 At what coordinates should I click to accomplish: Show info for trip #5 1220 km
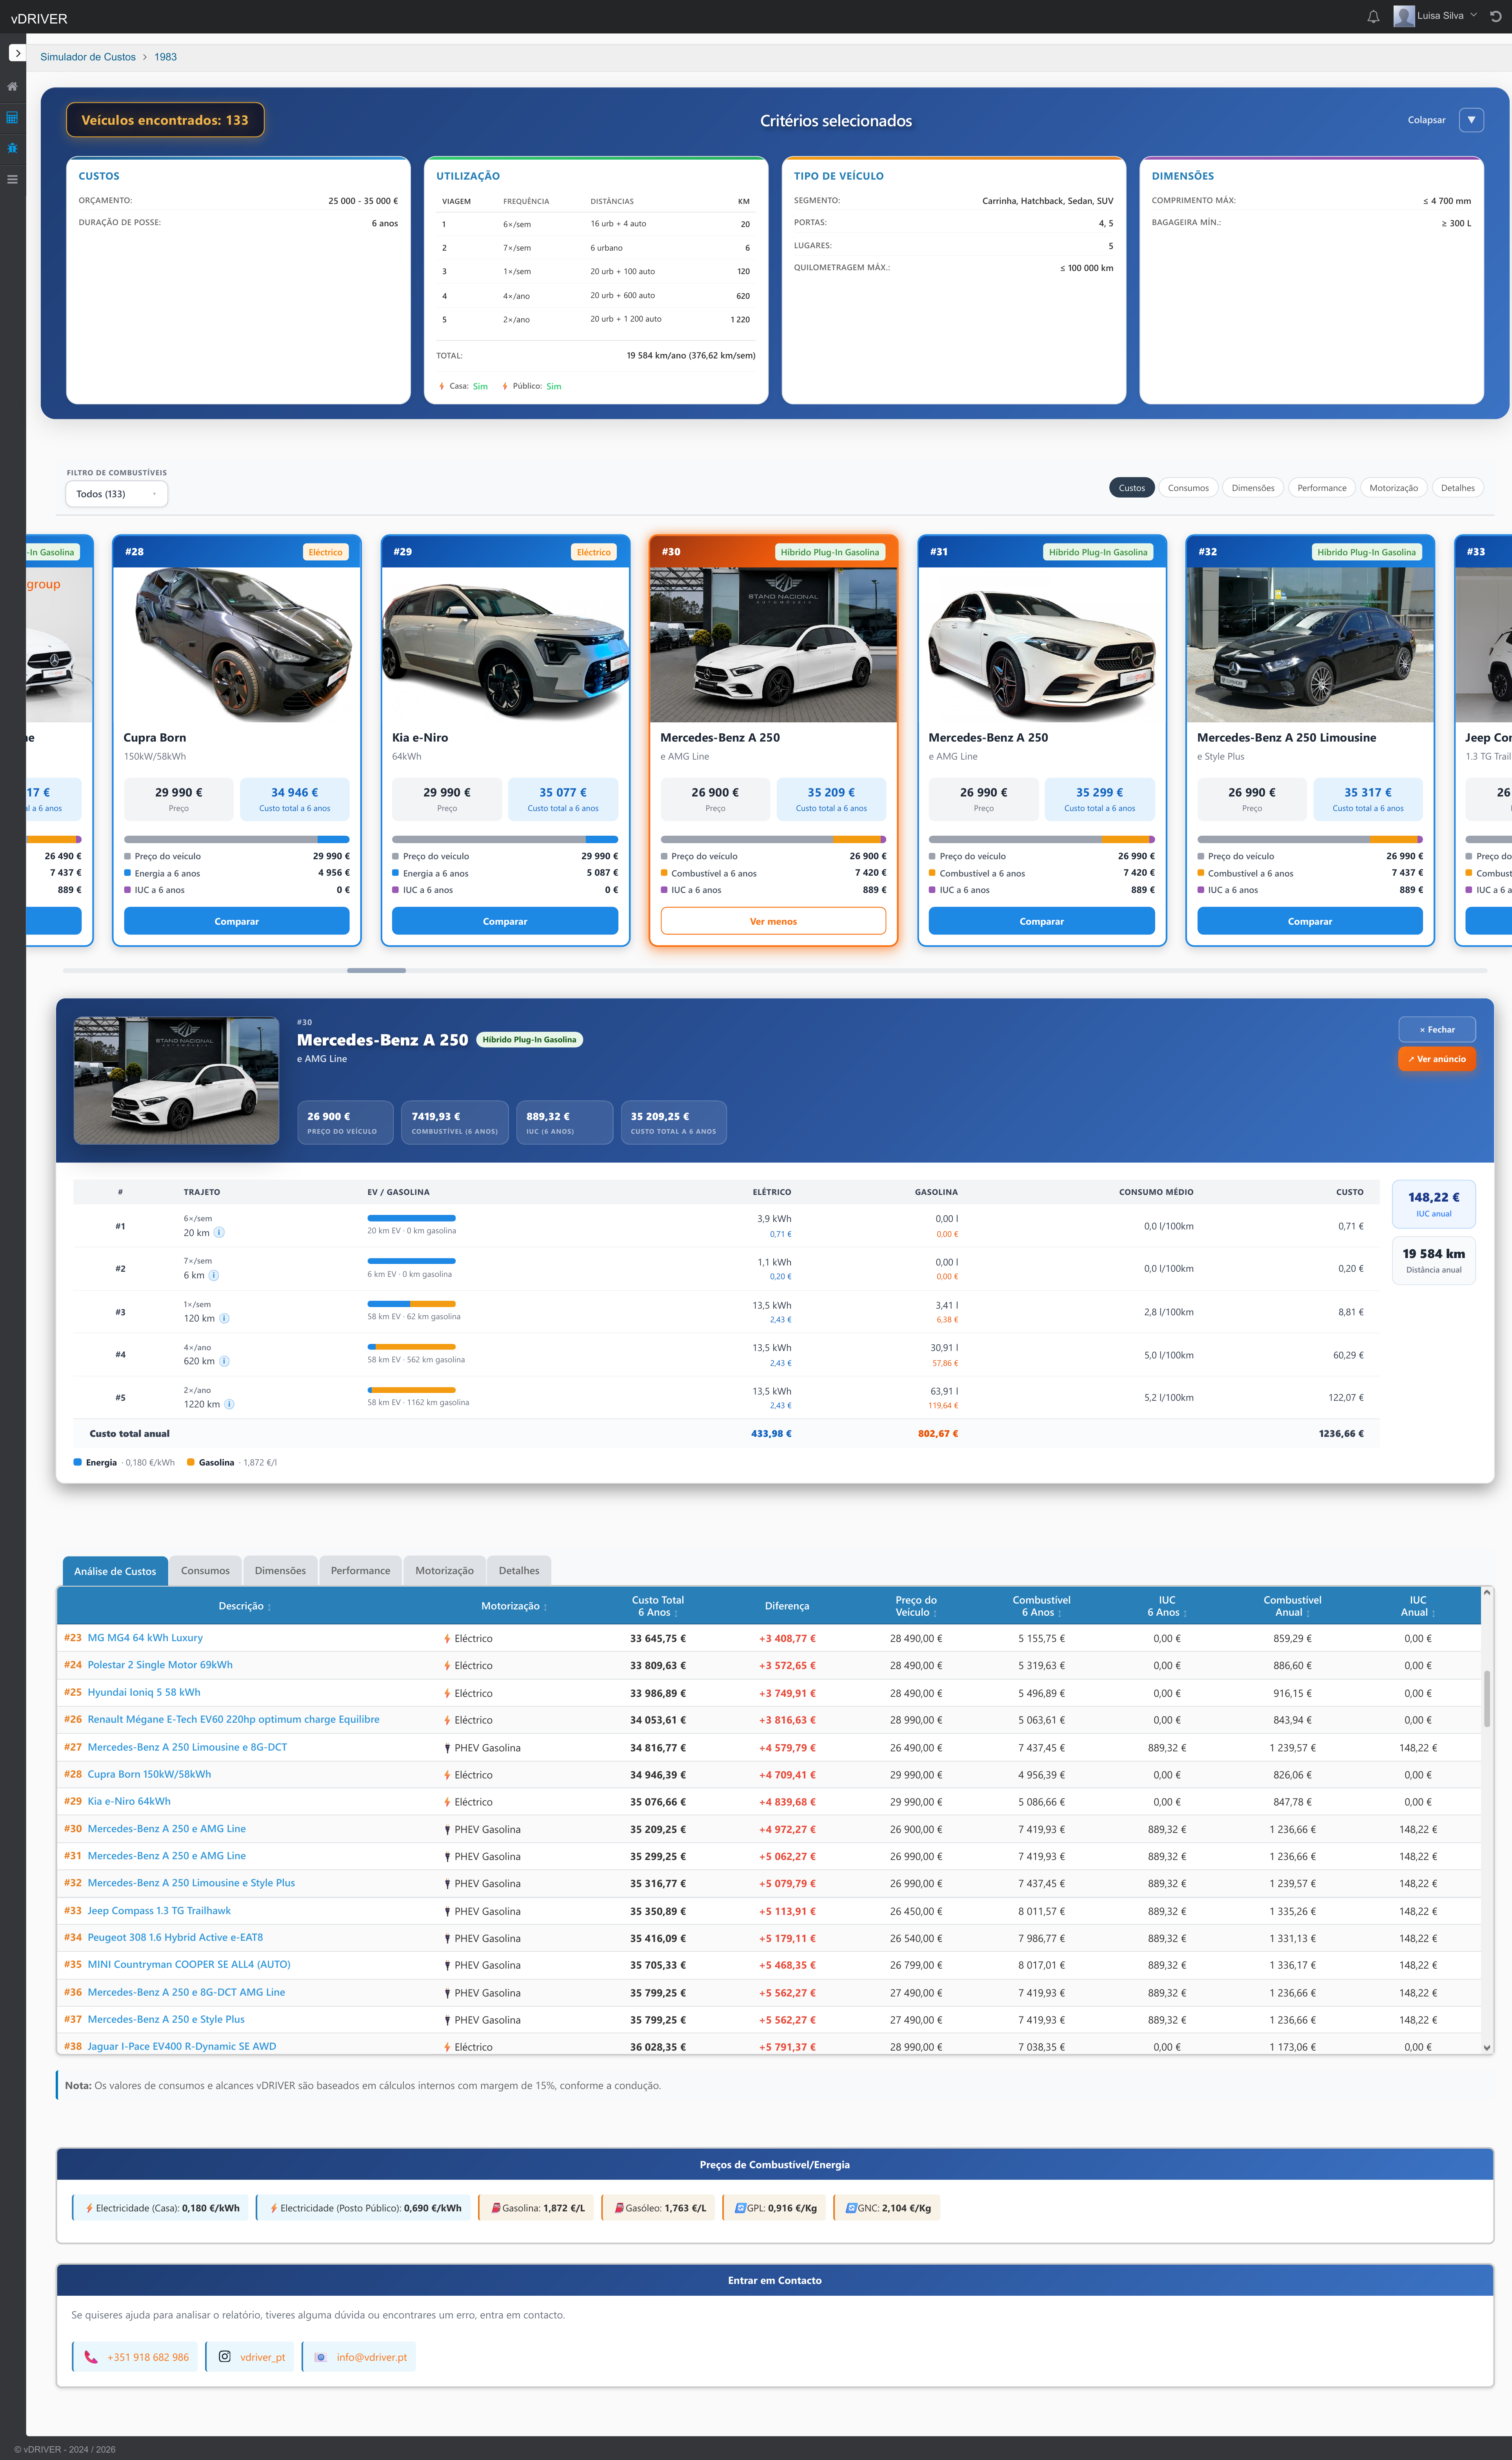tap(229, 1404)
